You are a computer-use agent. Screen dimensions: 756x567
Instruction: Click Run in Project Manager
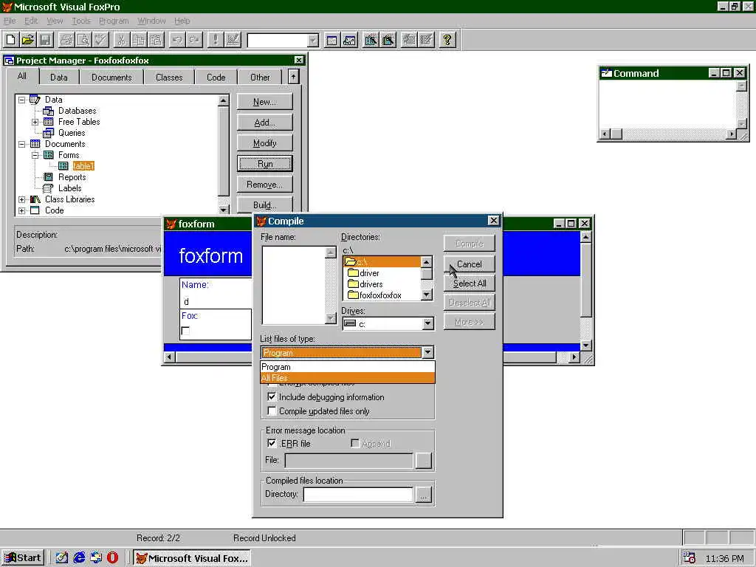[265, 164]
